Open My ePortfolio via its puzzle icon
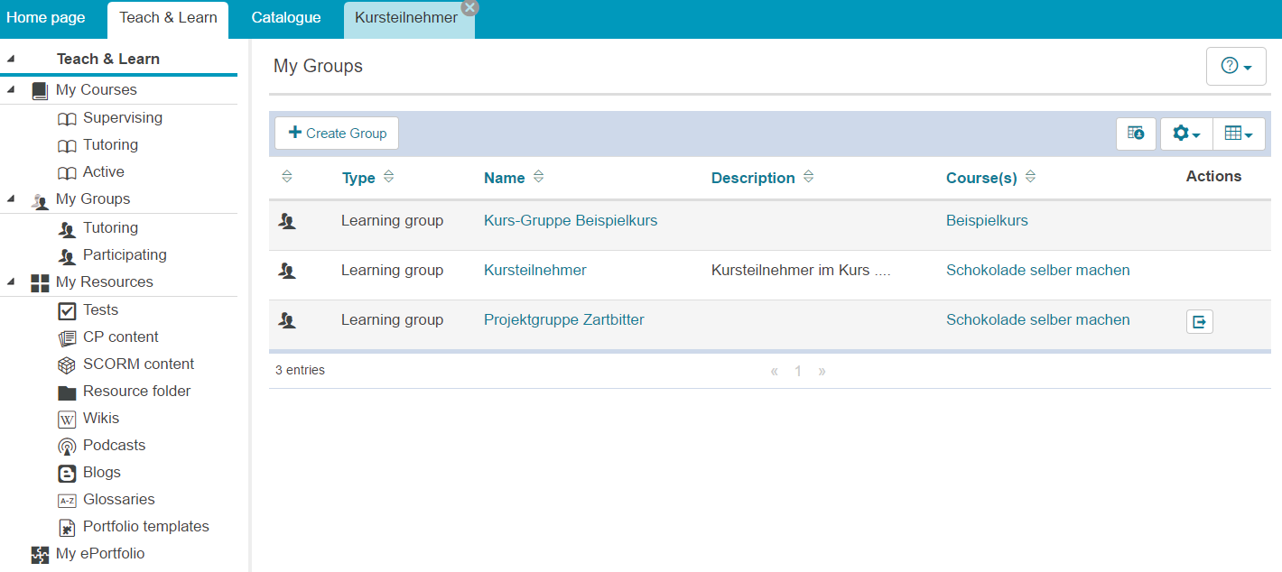 (39, 553)
